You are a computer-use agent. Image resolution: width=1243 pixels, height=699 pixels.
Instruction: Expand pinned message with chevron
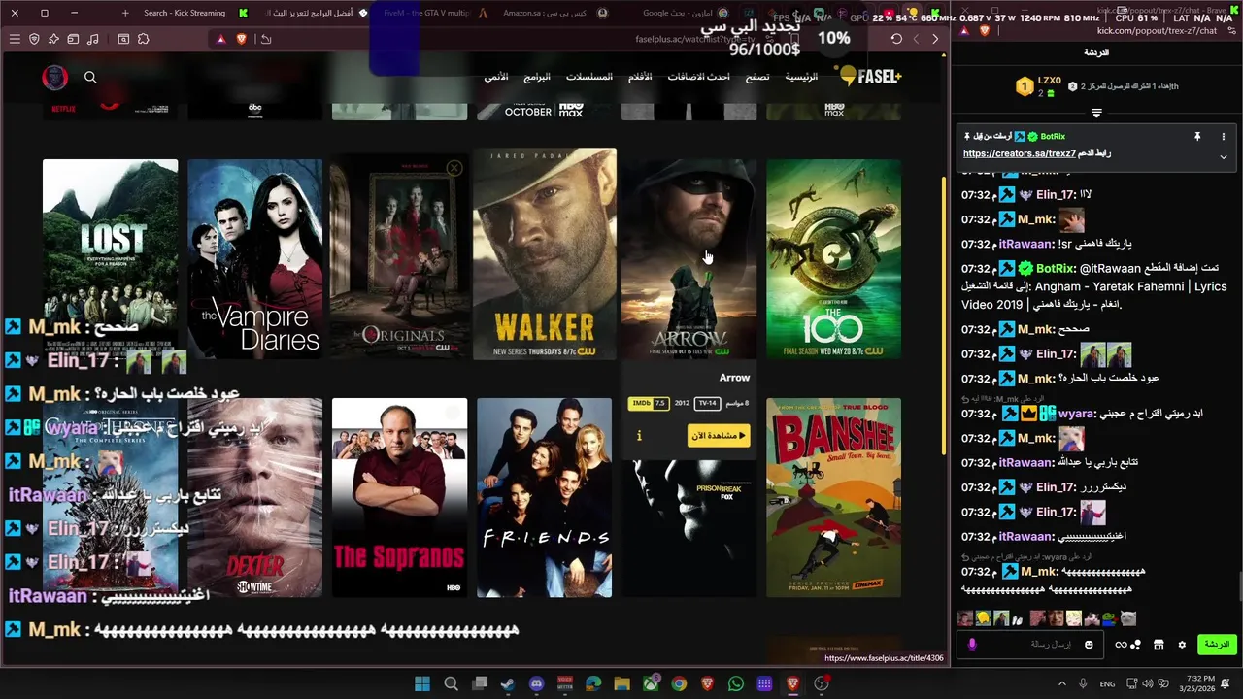tap(1224, 157)
